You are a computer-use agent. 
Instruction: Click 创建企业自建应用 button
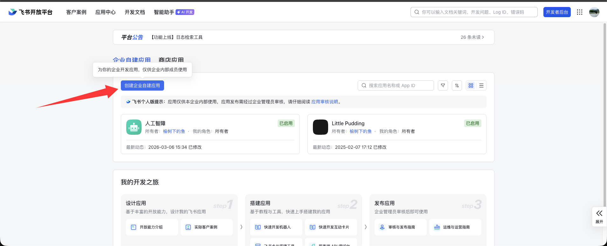click(x=142, y=85)
